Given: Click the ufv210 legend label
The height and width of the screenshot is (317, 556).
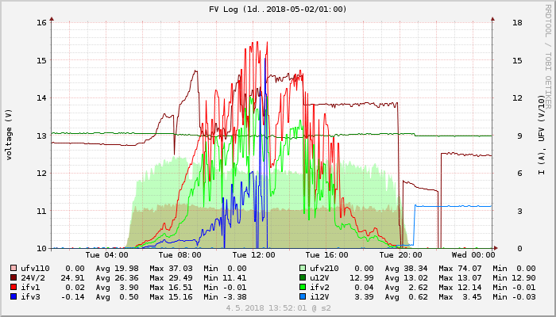Looking at the screenshot, I should point(324,269).
